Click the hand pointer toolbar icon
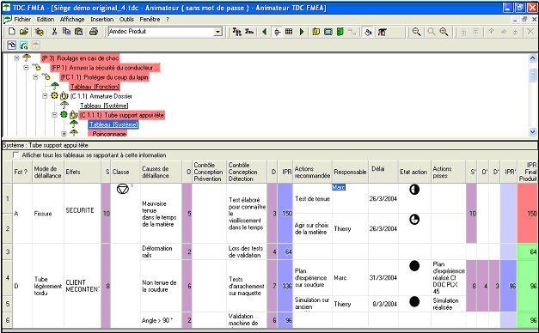The height and width of the screenshot is (333, 539). click(x=368, y=33)
